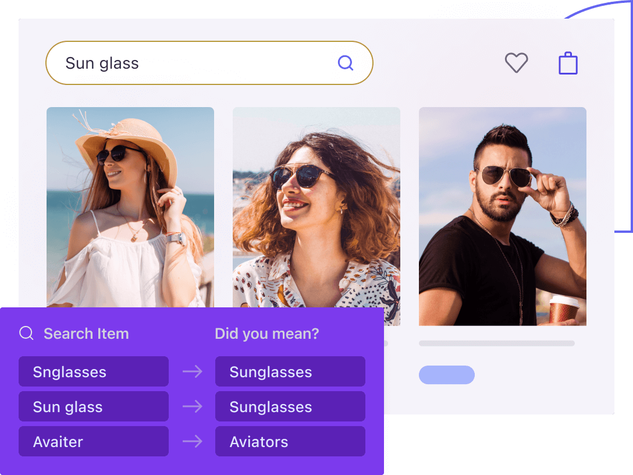The image size is (633, 475).
Task: Click the 'Did you mean?' heading
Action: tap(267, 334)
